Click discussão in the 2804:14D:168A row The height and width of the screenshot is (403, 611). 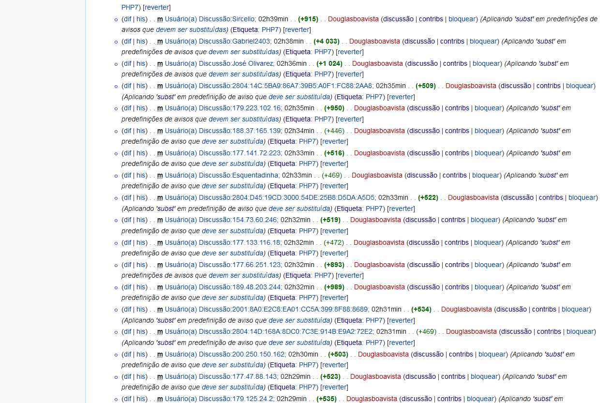(517, 331)
